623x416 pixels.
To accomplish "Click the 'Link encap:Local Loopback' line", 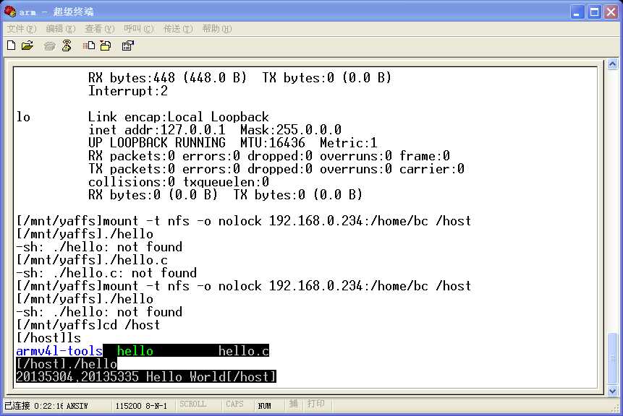I will (179, 117).
